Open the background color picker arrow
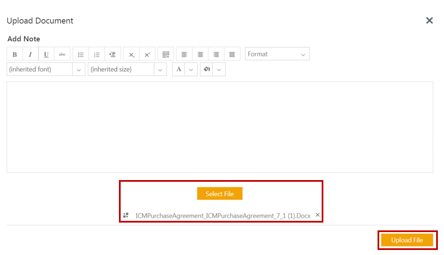444x255 pixels. click(x=219, y=69)
